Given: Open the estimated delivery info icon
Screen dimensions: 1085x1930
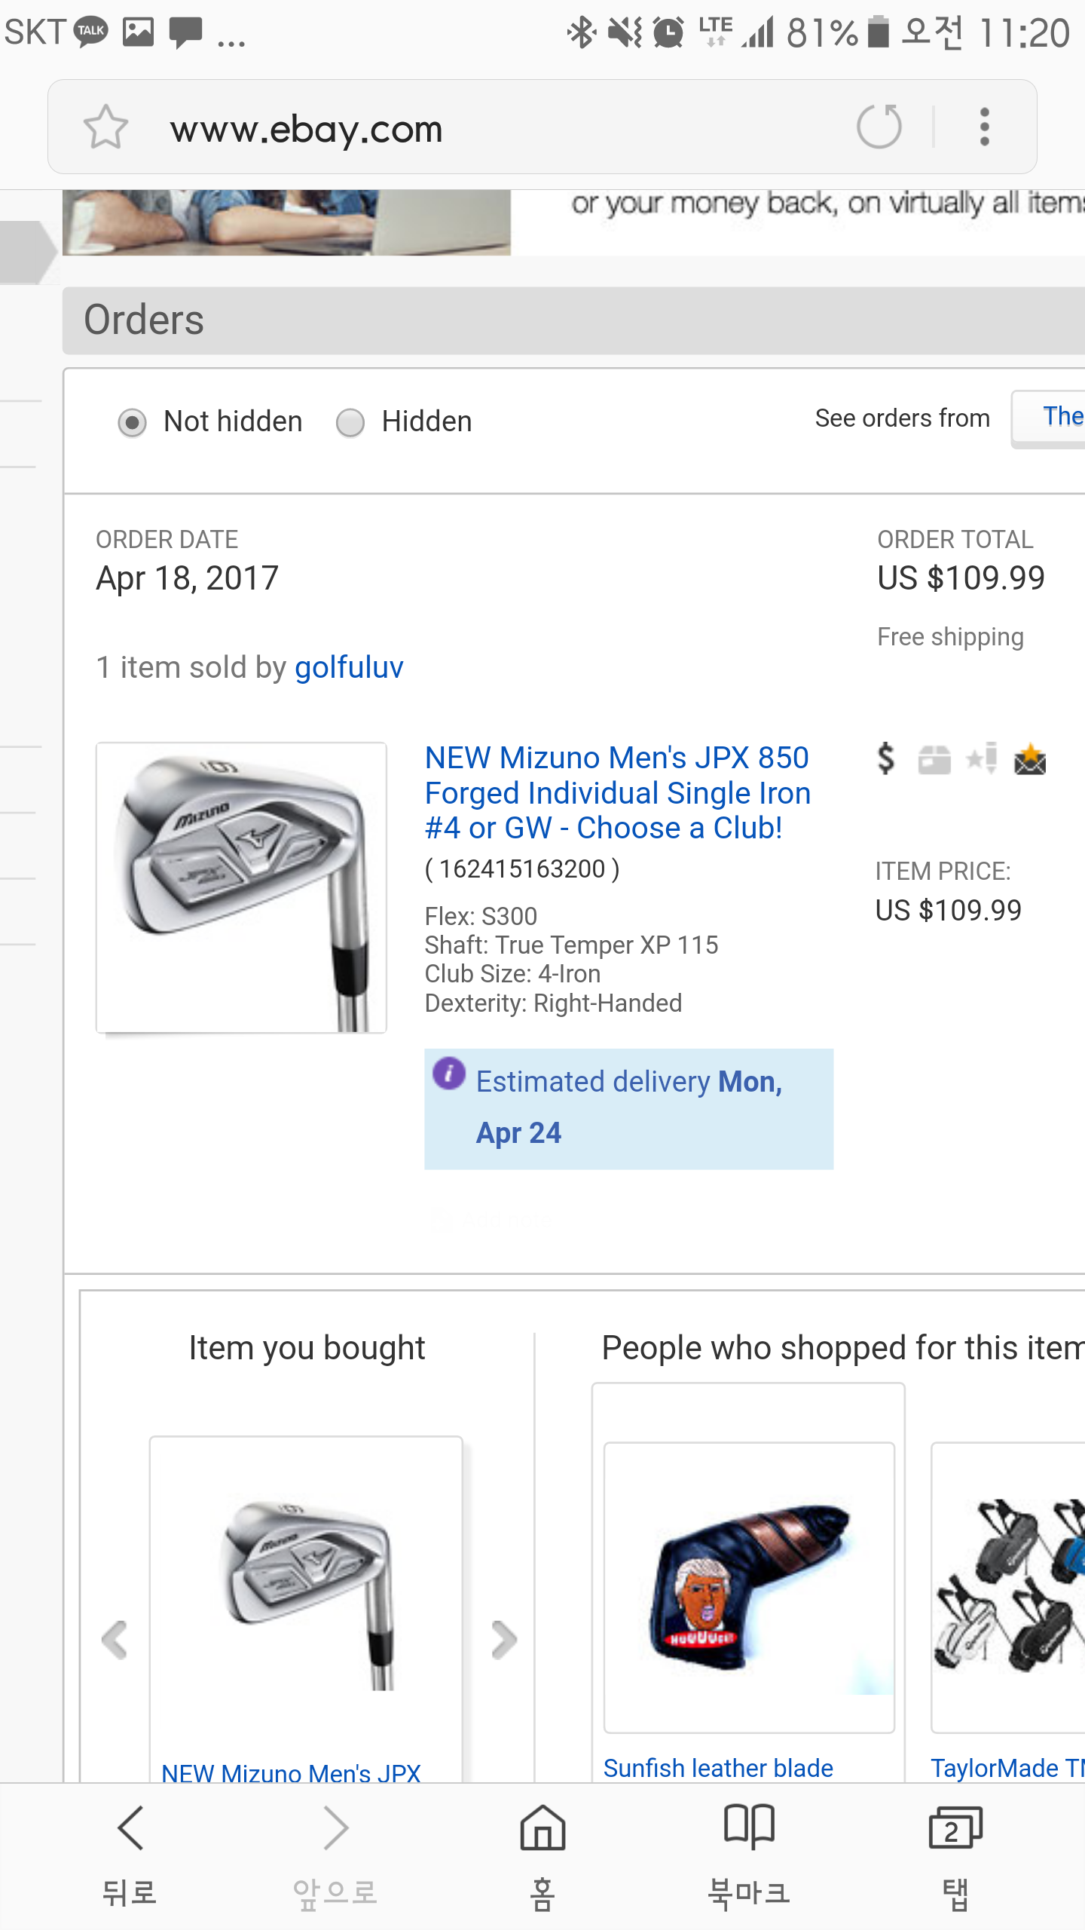Looking at the screenshot, I should (x=449, y=1073).
